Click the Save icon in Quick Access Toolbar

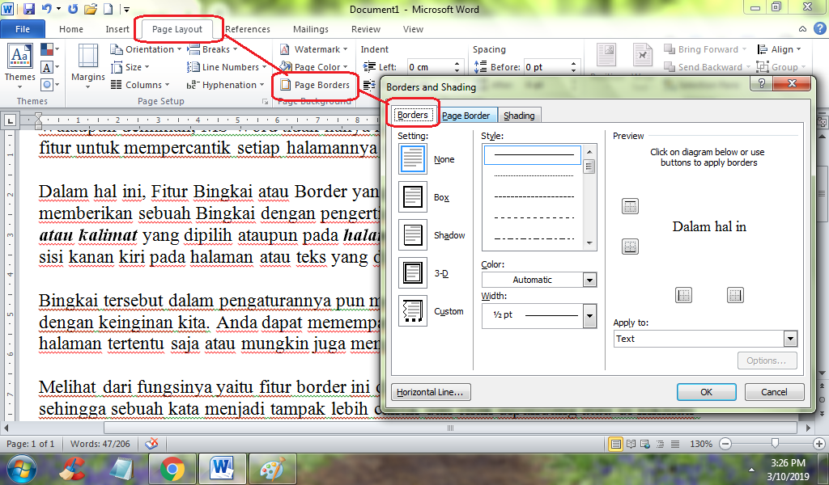click(29, 8)
